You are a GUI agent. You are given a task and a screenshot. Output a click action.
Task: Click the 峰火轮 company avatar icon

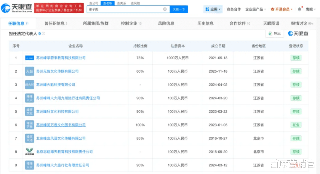tap(30, 85)
